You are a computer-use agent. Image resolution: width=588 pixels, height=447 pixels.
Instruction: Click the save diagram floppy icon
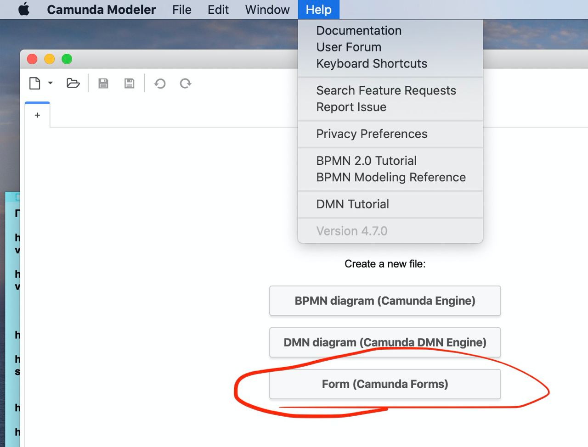click(103, 83)
